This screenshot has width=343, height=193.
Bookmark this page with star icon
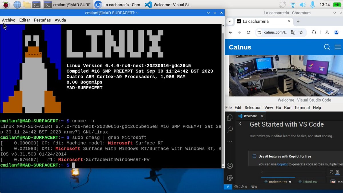(x=301, y=32)
